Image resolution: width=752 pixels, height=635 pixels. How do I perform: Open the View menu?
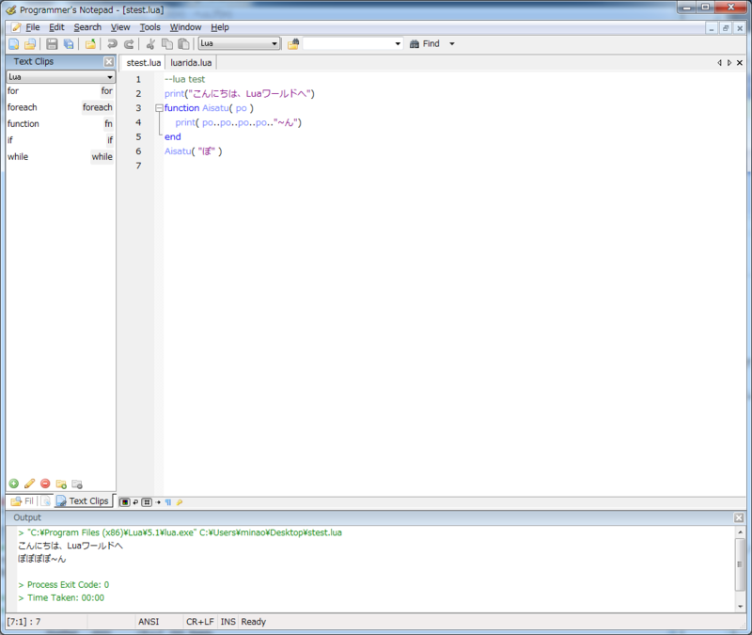[120, 27]
